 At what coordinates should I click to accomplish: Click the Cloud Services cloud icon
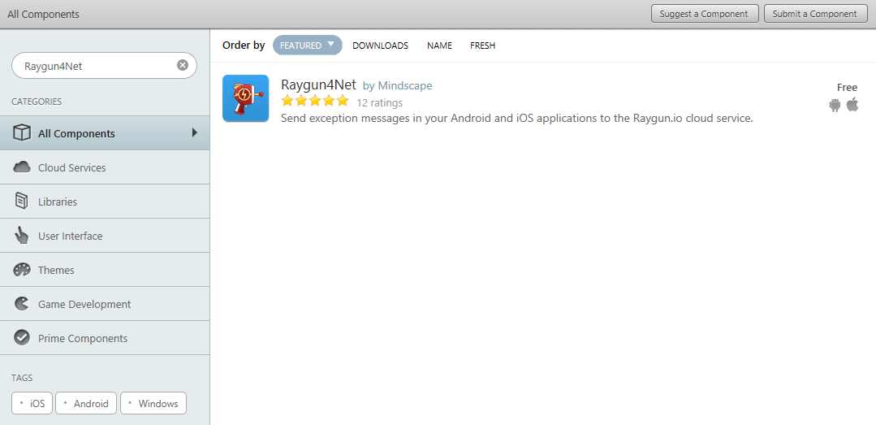coord(21,167)
